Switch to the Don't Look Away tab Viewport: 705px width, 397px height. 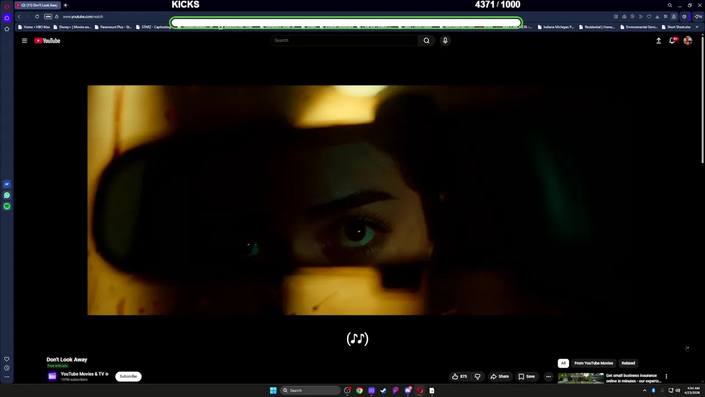[37, 5]
